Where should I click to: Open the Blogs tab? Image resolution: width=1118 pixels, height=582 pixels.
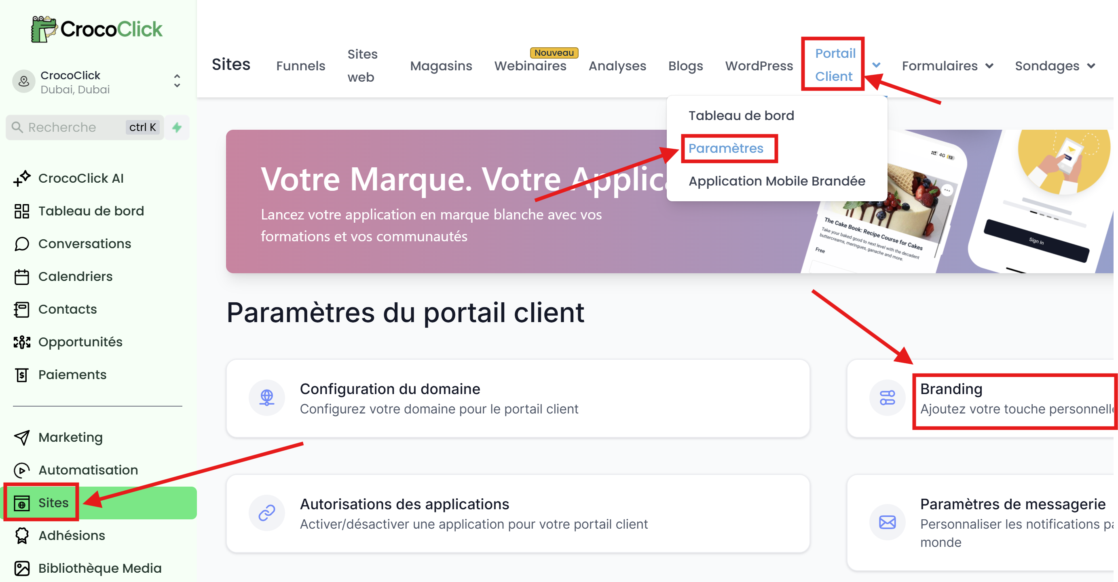(685, 66)
